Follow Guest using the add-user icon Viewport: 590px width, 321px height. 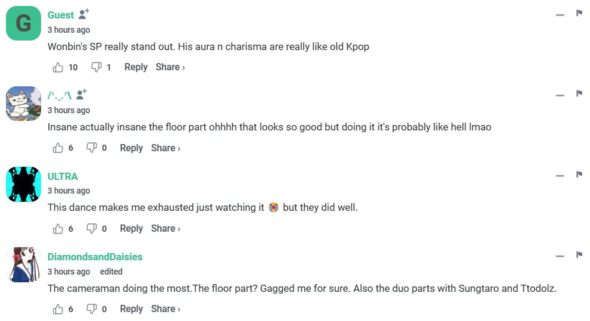(x=84, y=14)
